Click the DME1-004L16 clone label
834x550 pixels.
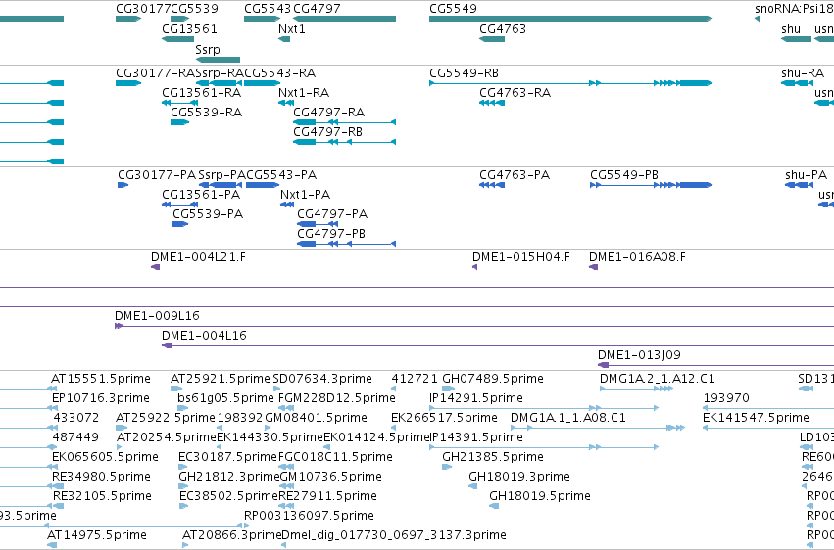(x=204, y=335)
